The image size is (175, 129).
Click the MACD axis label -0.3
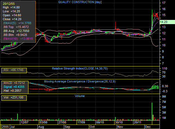(x=165, y=91)
